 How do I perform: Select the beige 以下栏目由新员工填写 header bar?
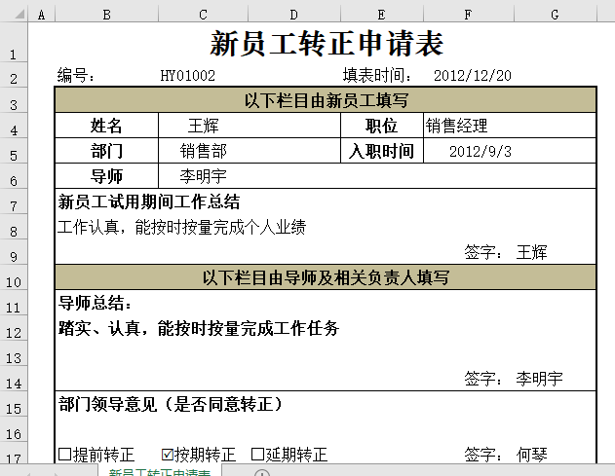325,100
